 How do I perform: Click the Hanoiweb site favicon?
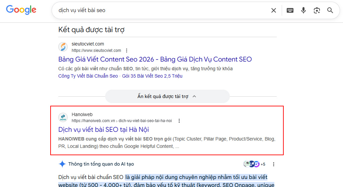click(x=63, y=117)
